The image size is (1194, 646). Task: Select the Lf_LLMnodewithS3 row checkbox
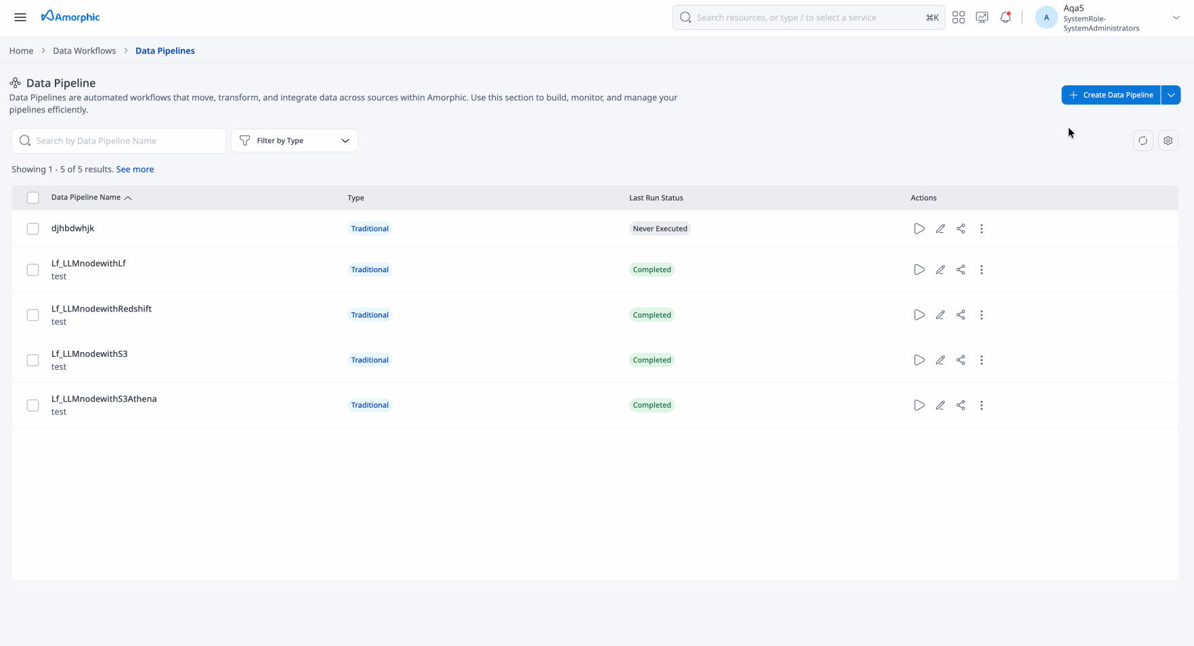(33, 360)
